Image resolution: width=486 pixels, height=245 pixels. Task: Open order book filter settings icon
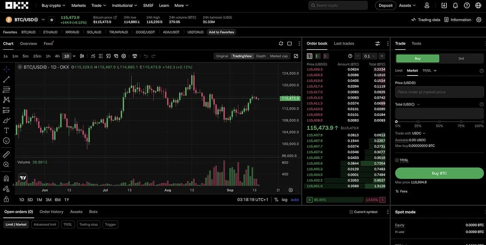tap(377, 44)
